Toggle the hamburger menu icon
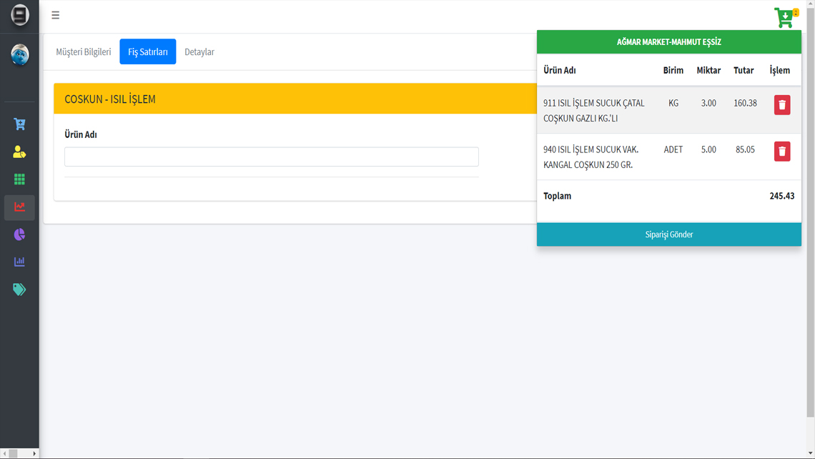Image resolution: width=815 pixels, height=459 pixels. click(x=55, y=15)
